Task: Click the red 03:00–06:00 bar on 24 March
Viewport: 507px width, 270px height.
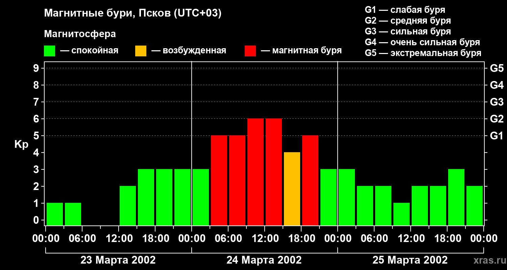Action: coord(219,181)
